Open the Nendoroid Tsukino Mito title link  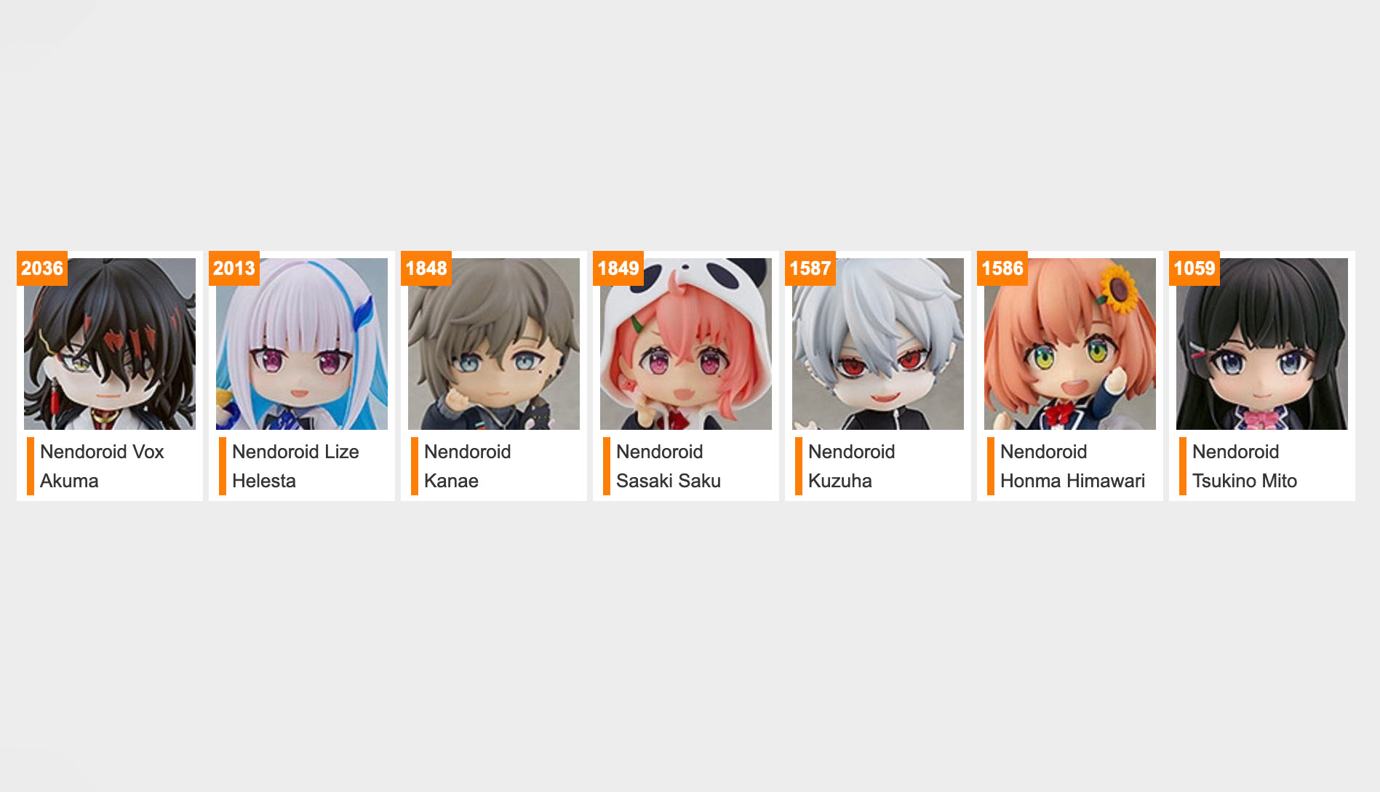point(1245,466)
